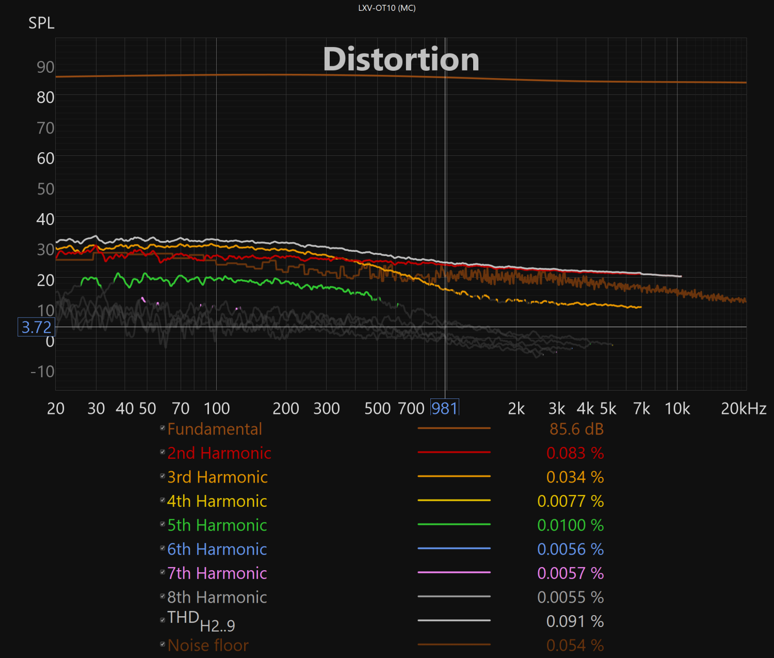Screen dimensions: 774x658
Task: Click the THD white line sample
Action: (x=454, y=620)
